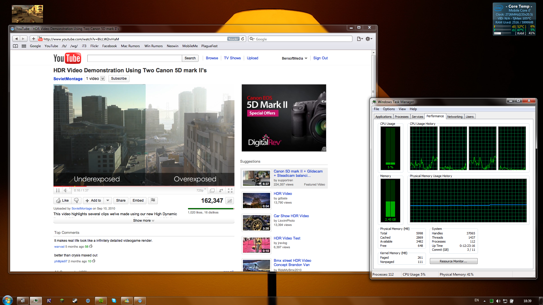Show video statistics chart

[x=230, y=201]
